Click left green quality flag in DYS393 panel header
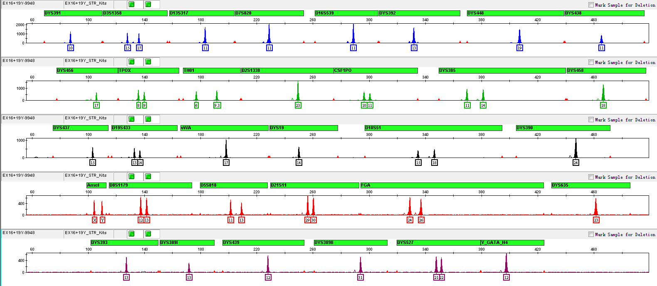This screenshot has width=657, height=286. coord(131,234)
